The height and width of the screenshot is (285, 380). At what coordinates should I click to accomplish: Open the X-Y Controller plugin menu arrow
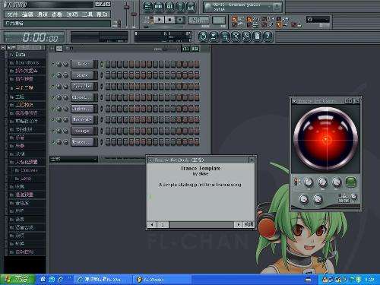pos(294,101)
